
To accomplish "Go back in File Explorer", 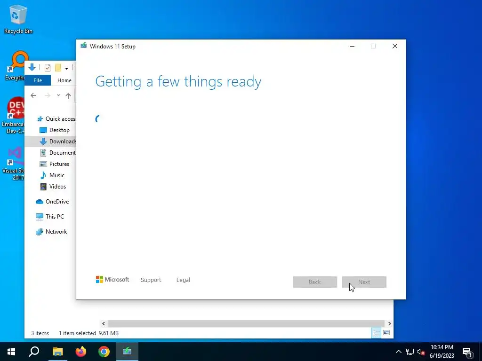I will click(33, 95).
